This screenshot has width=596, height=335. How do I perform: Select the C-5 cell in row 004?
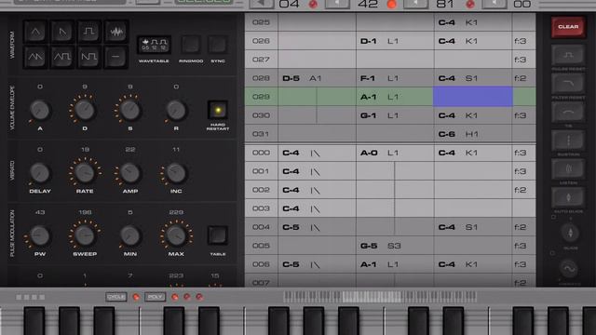click(317, 227)
